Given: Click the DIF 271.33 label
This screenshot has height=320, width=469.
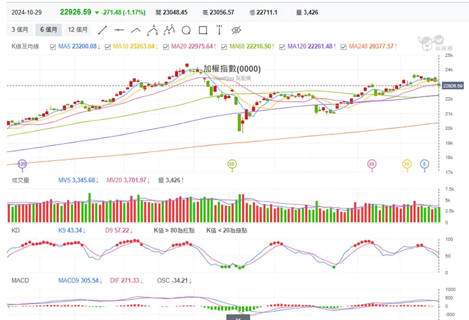Looking at the screenshot, I should (127, 281).
